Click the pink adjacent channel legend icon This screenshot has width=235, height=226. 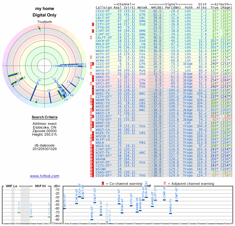tap(165, 183)
